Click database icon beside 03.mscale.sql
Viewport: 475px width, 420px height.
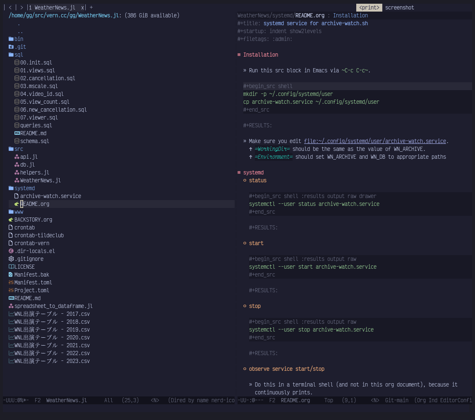[x=17, y=86]
